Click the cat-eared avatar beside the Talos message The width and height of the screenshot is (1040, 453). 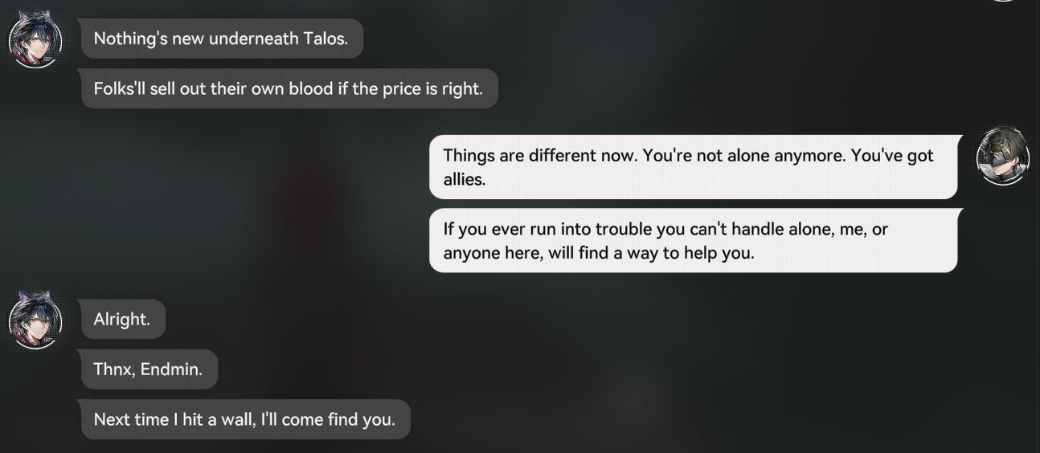point(35,39)
